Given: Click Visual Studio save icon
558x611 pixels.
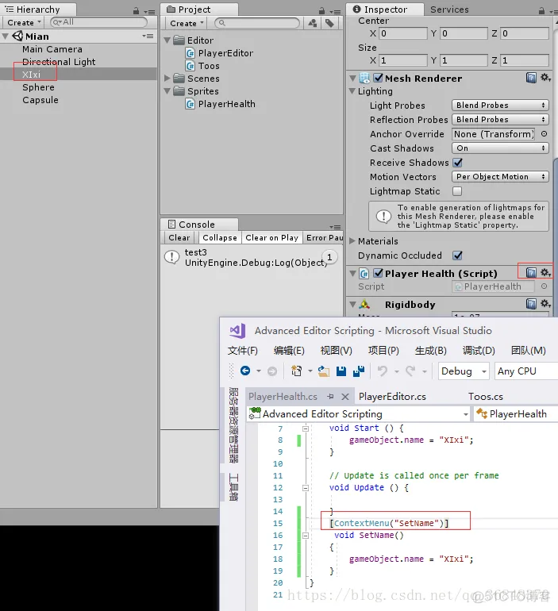Looking at the screenshot, I should 341,371.
